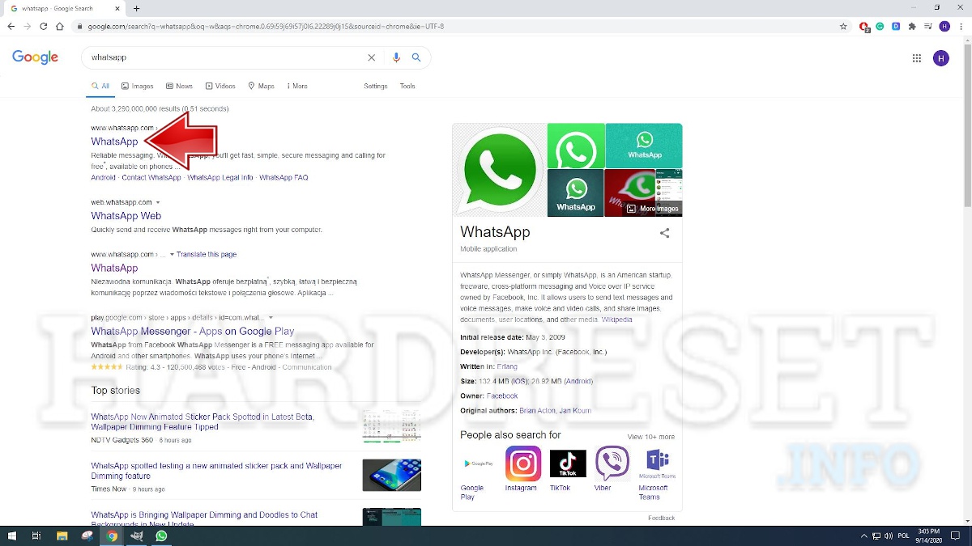Open NDTV animated sticker pack story
Screen dimensions: 972x546
[202, 421]
